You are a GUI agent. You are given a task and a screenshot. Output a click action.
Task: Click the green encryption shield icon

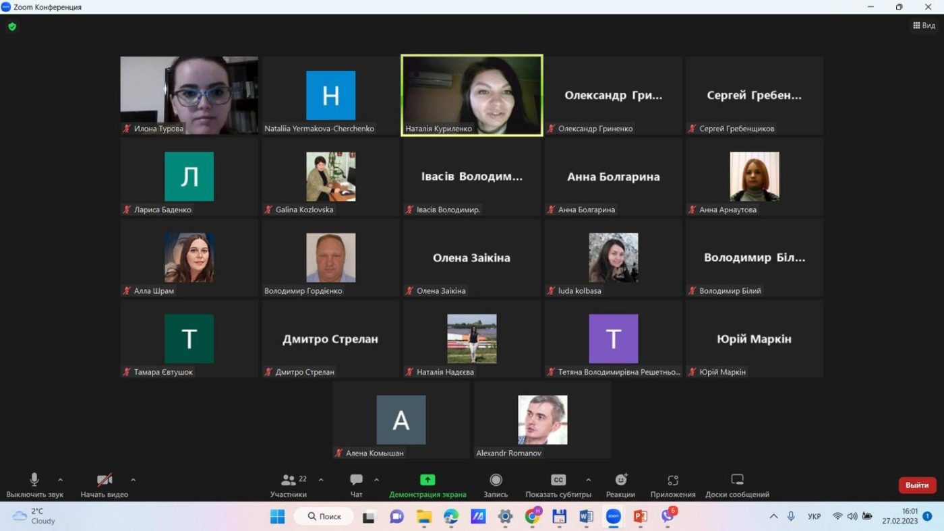tap(12, 27)
